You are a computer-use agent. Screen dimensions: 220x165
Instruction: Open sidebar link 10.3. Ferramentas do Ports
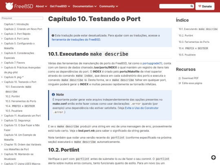pyautogui.click(x=21, y=101)
